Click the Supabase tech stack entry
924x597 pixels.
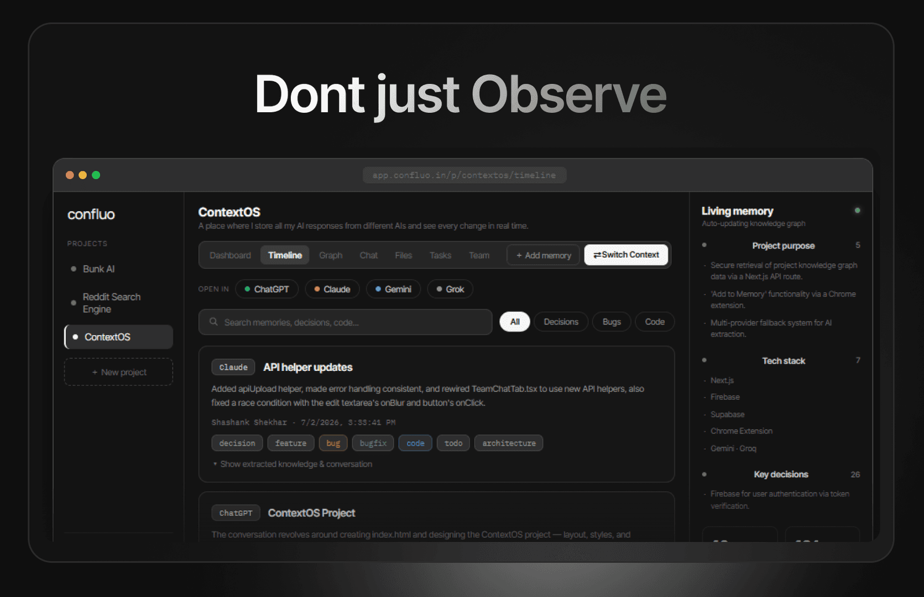[x=727, y=414]
